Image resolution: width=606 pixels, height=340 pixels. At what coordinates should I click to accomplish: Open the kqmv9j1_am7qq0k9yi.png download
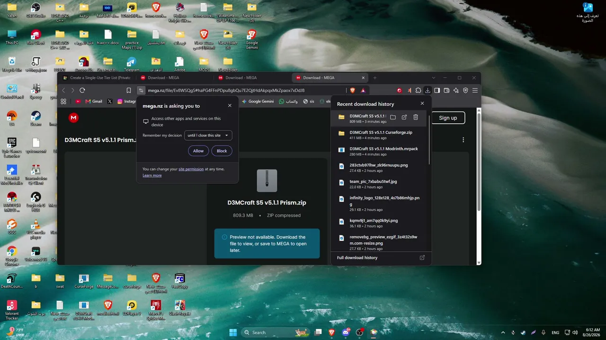click(x=381, y=223)
